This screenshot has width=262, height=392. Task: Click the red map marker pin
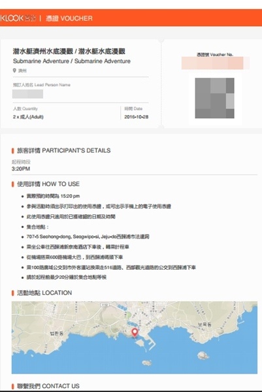click(135, 333)
